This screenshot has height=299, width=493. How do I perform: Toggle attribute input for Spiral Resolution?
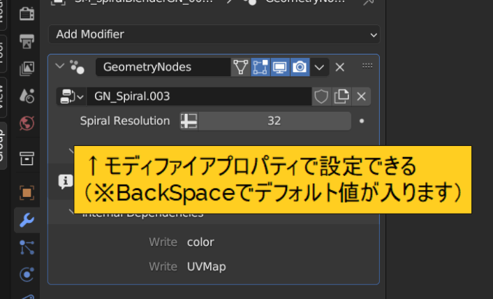click(x=189, y=121)
